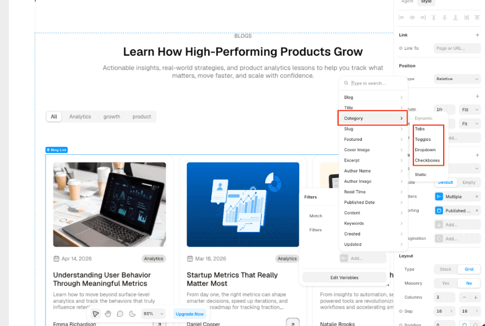Expand the Title submenu
This screenshot has height=326, width=485.
[373, 107]
